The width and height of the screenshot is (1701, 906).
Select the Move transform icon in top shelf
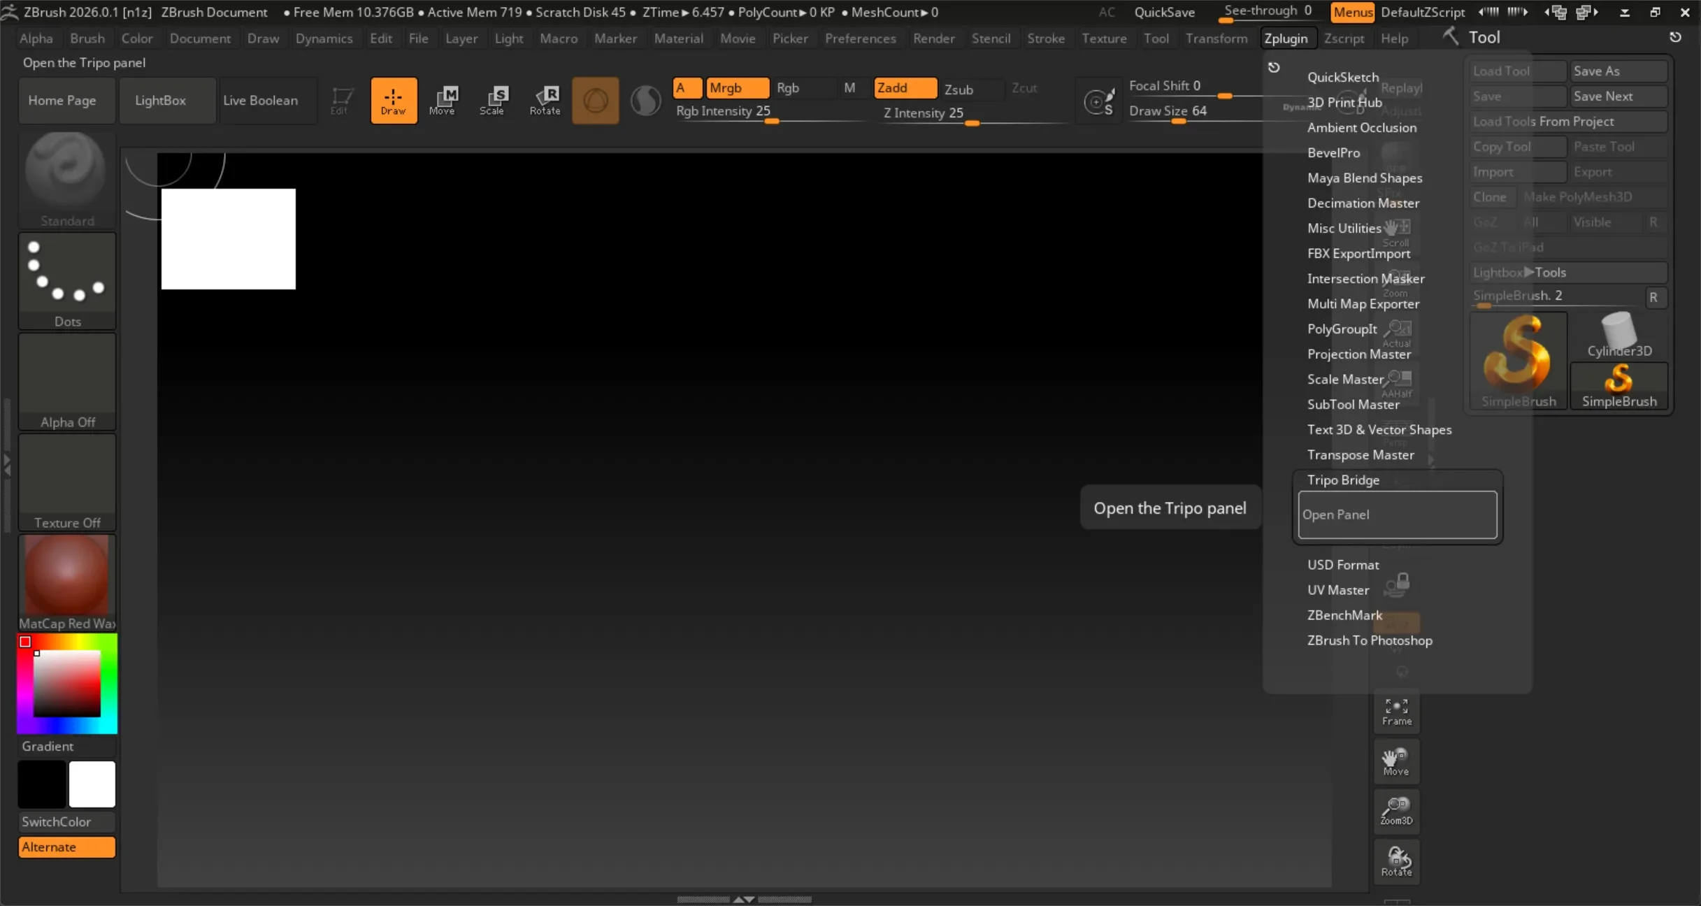pos(443,101)
